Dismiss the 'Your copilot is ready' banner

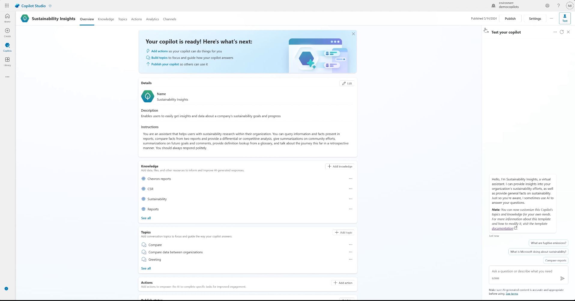[353, 34]
